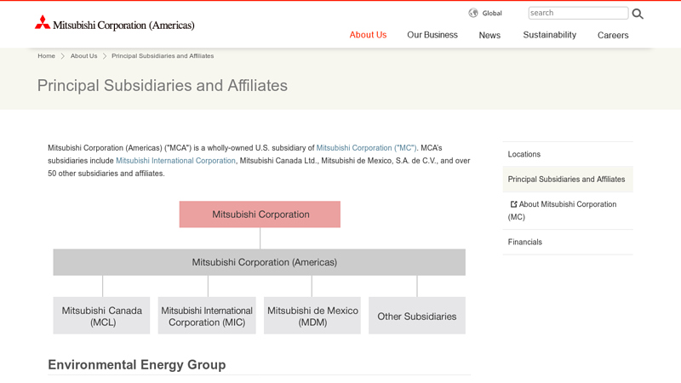
Task: Click into the search input field
Action: coord(578,13)
